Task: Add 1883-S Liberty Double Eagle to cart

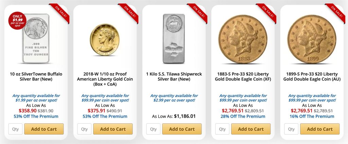Action: tap(251, 129)
